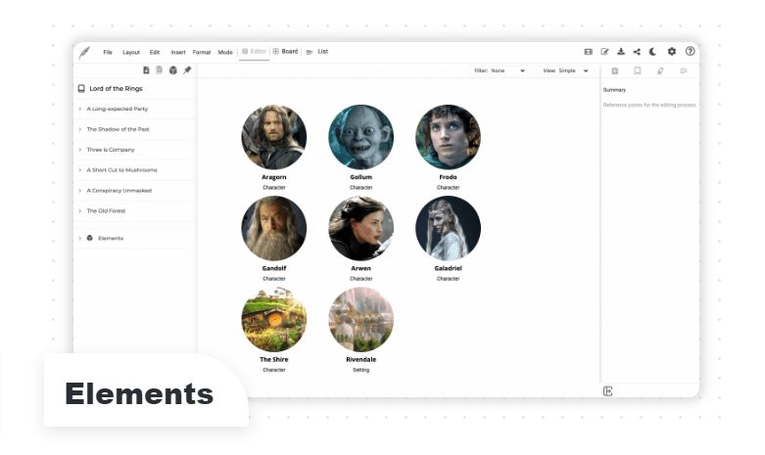Click the Reference points summary text field
765x455 pixels.
click(649, 106)
